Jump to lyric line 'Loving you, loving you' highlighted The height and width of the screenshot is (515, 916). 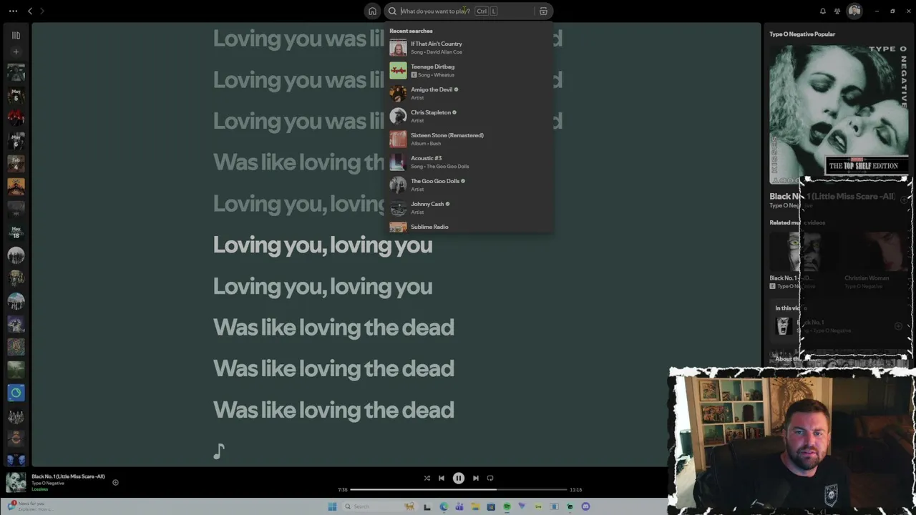[x=323, y=245]
